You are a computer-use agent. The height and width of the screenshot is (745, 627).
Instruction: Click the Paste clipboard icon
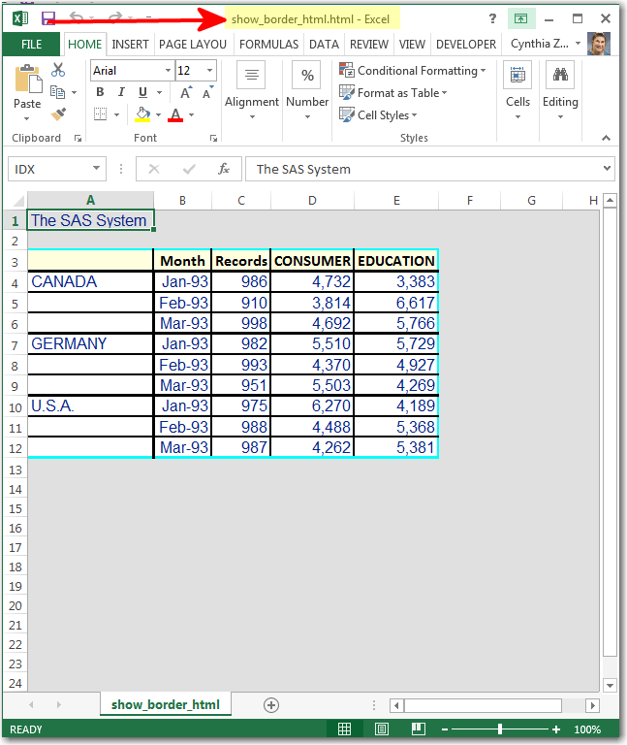(x=27, y=80)
